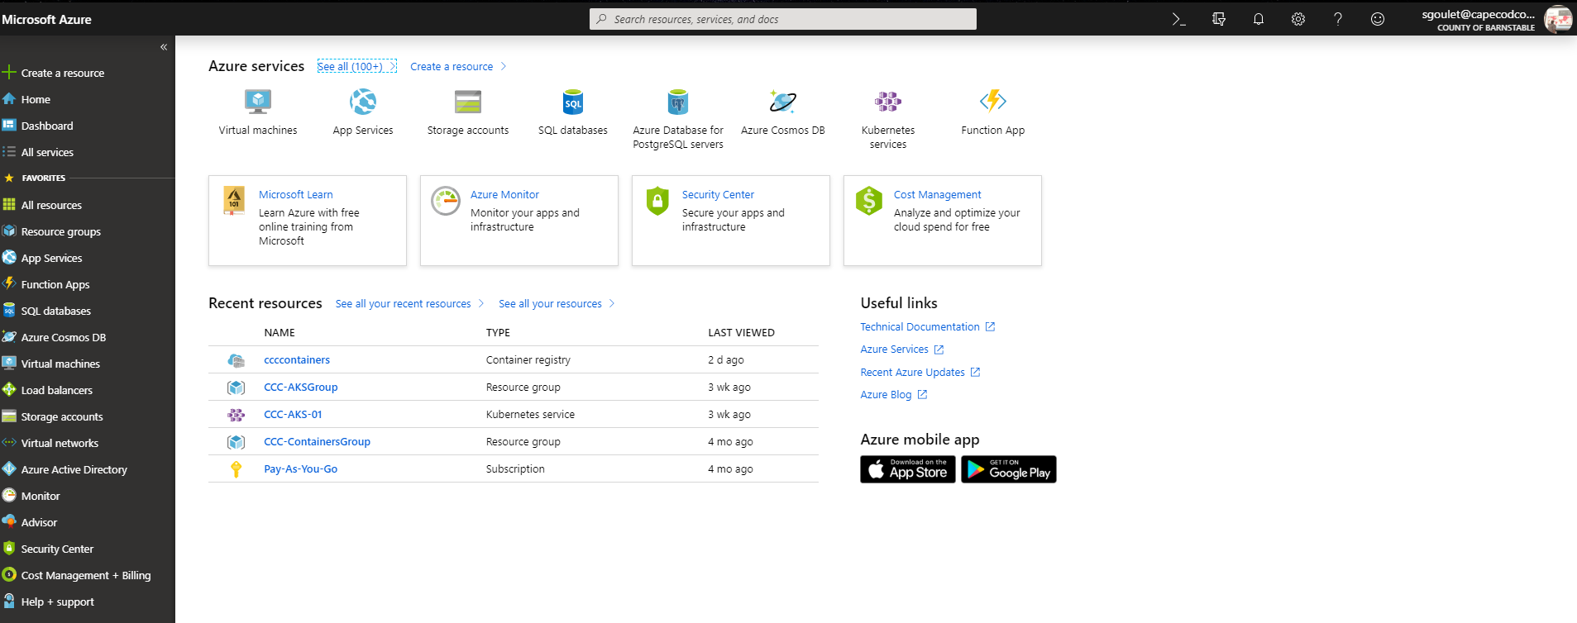Screen dimensions: 1577x623
Task: Open the Help question mark icon
Action: (1337, 19)
